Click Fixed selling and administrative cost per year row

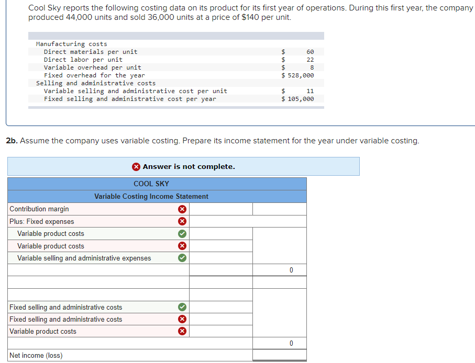pyautogui.click(x=176, y=99)
